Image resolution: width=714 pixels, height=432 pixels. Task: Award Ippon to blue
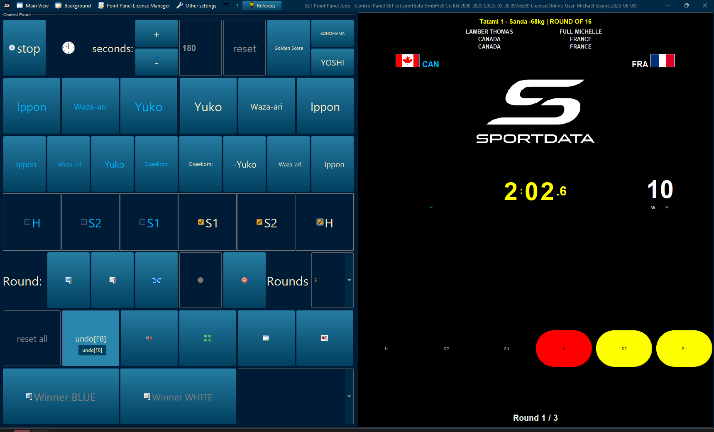click(x=32, y=106)
